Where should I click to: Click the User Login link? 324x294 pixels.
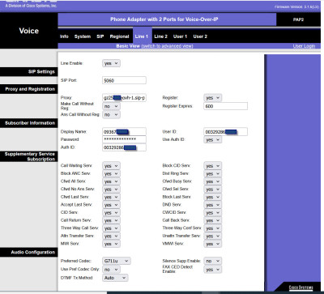pyautogui.click(x=304, y=46)
